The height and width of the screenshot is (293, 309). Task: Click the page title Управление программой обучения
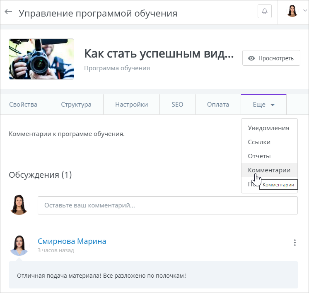point(98,13)
